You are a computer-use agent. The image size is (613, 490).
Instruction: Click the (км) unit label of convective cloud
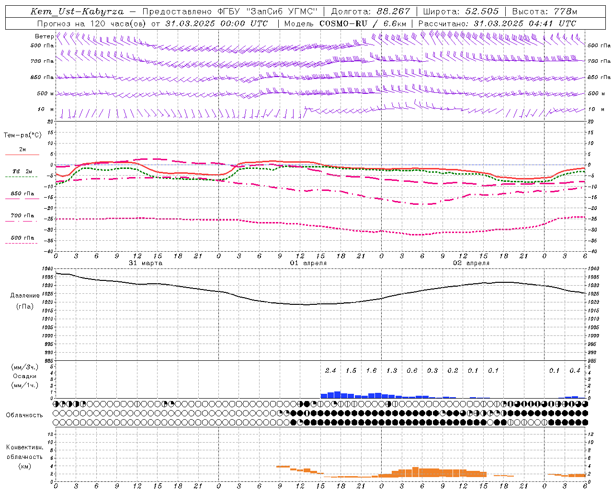click(x=24, y=466)
